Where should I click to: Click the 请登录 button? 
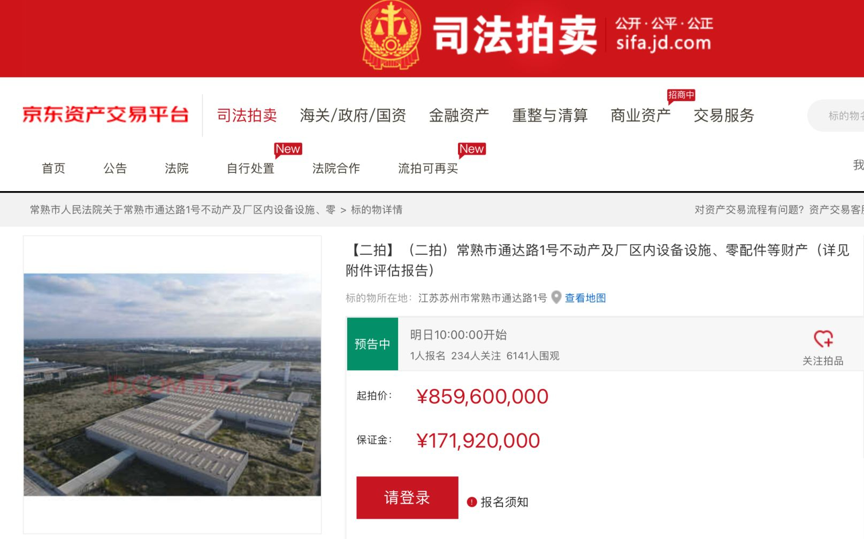(407, 498)
